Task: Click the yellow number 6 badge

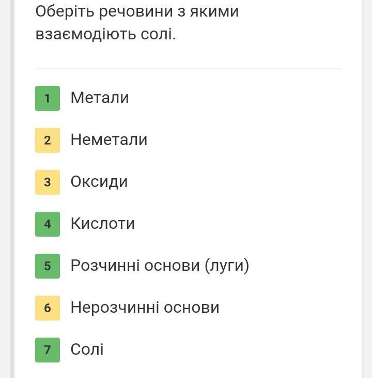Action: click(x=48, y=308)
